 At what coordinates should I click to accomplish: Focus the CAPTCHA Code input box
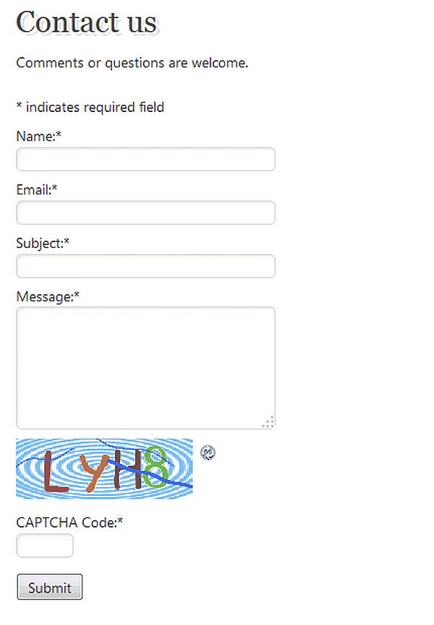pos(45,546)
